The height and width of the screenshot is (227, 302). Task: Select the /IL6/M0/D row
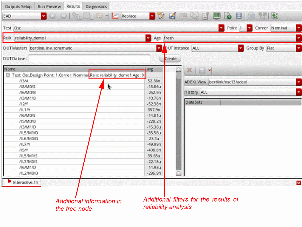tap(83, 138)
